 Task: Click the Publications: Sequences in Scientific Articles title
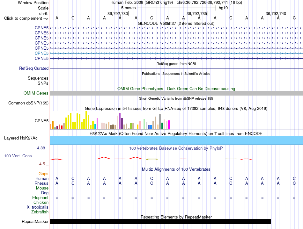point(176,74)
